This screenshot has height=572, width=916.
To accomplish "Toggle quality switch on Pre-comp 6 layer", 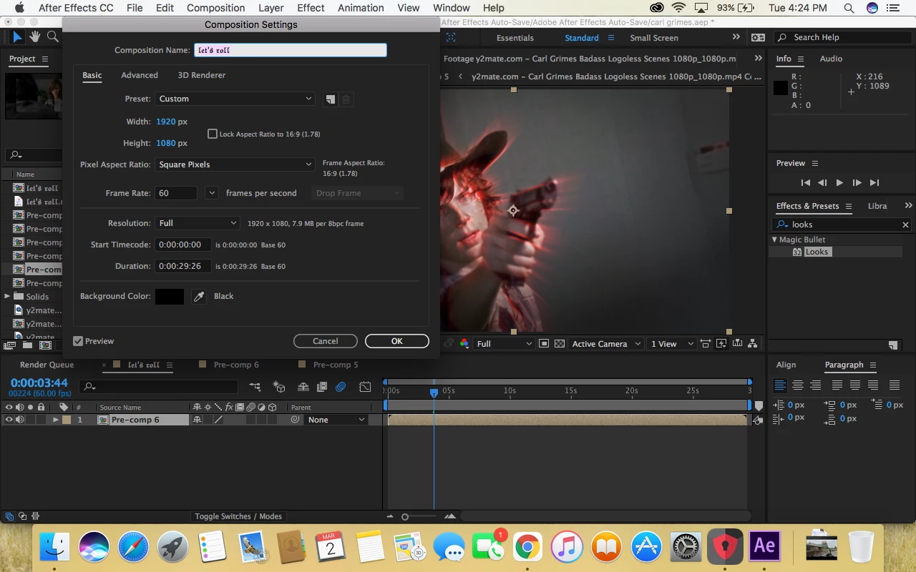I will pos(219,420).
